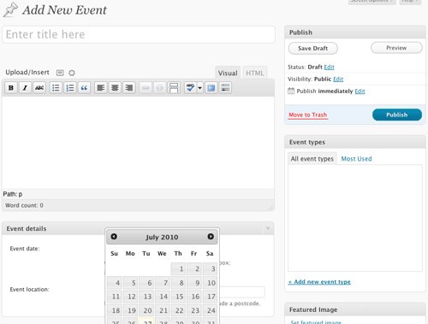Select July 24 in the calendar
Screen dimensions: 428x324
tap(210, 310)
